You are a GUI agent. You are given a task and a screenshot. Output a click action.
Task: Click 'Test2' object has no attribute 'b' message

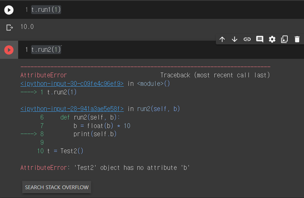pyautogui.click(x=132, y=168)
